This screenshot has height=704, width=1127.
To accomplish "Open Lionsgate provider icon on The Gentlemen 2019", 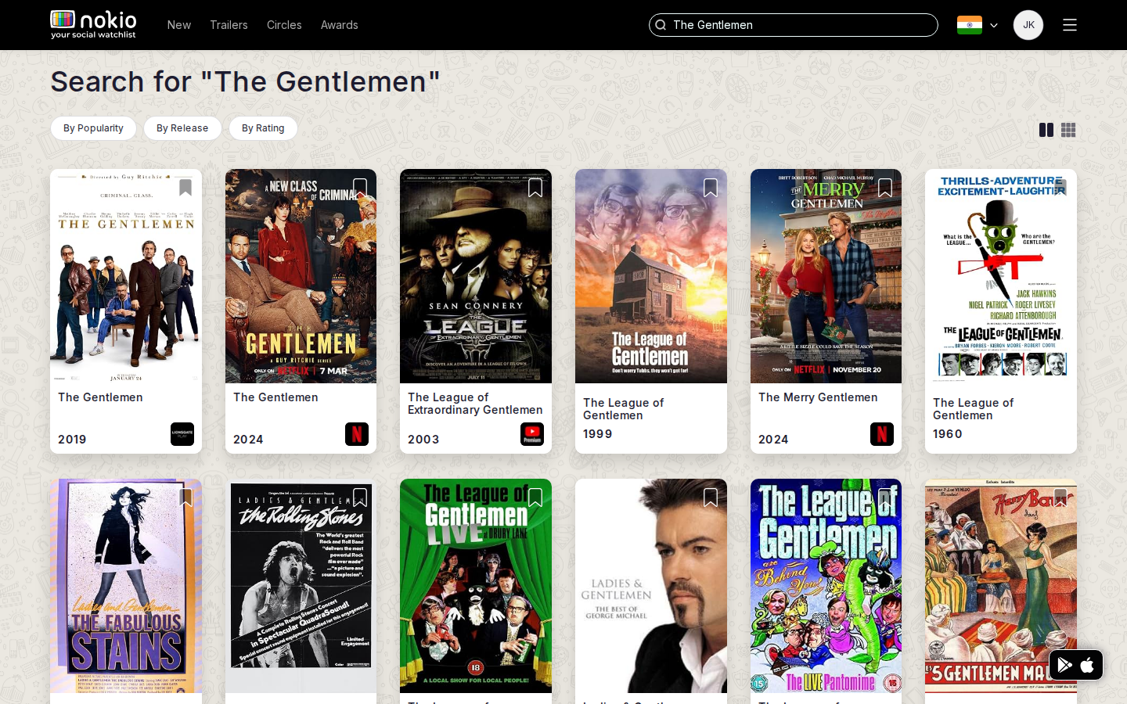I will [182, 434].
